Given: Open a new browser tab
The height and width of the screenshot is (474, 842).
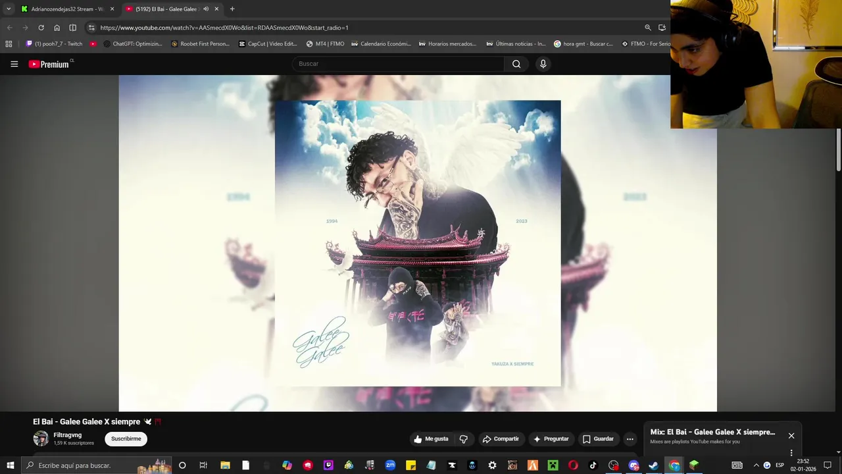Looking at the screenshot, I should [x=232, y=9].
